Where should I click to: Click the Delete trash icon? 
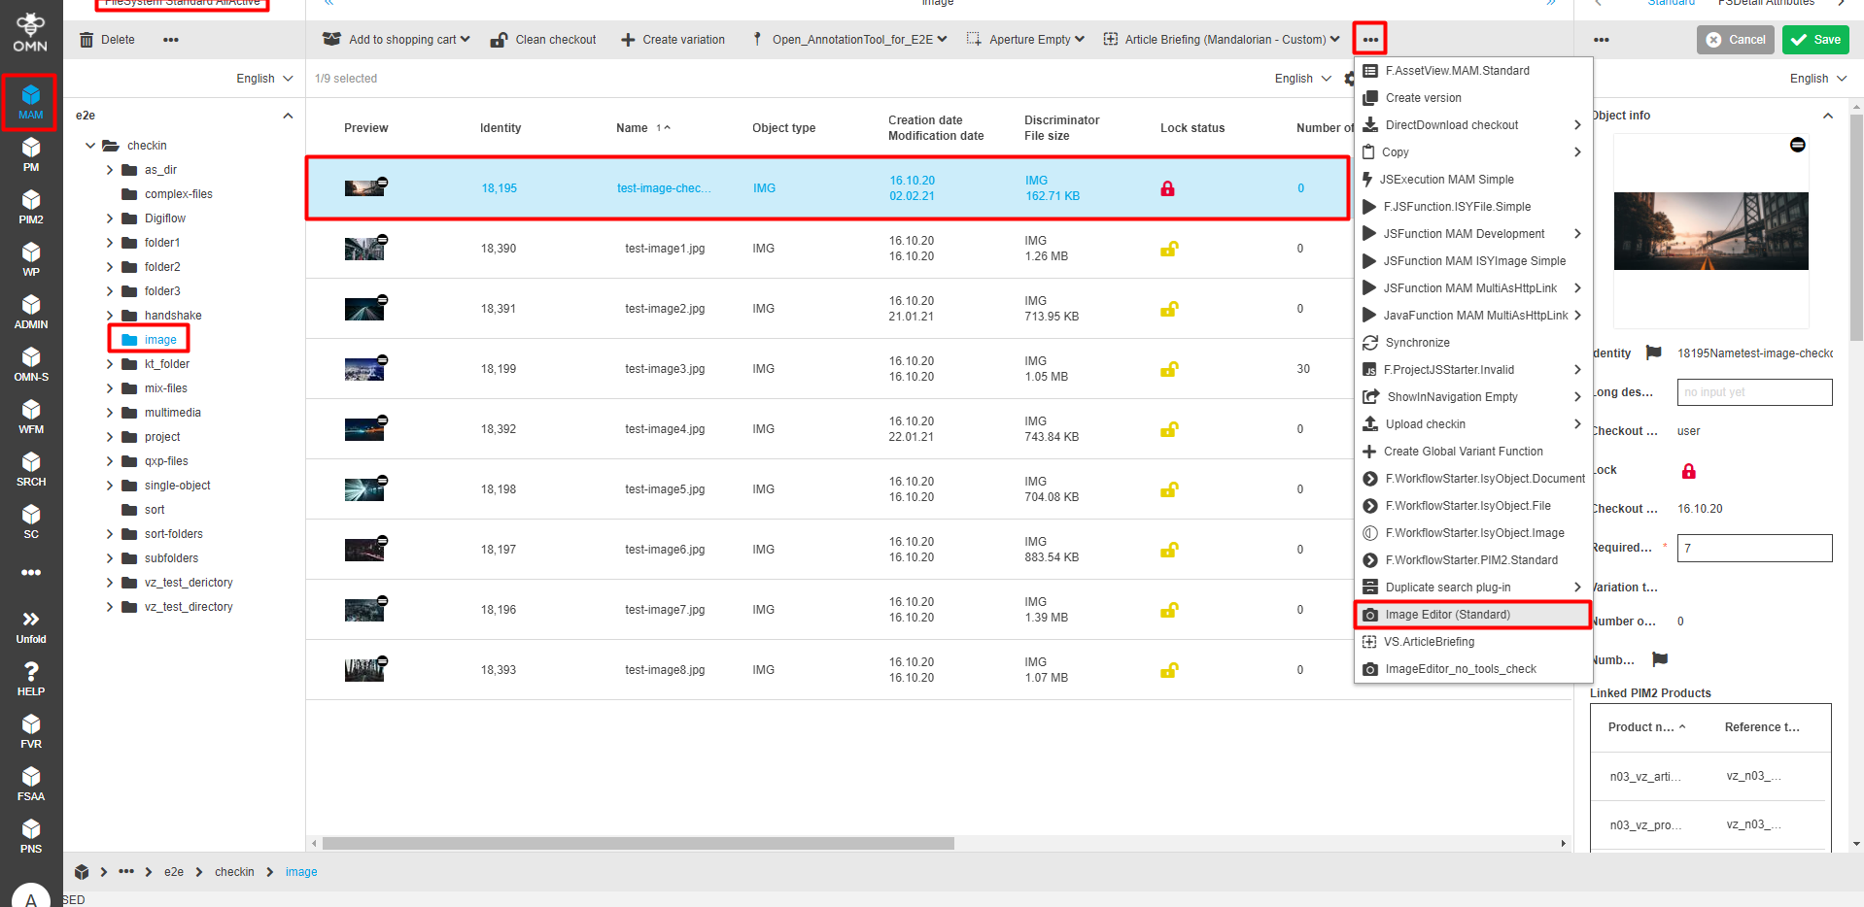click(x=87, y=40)
